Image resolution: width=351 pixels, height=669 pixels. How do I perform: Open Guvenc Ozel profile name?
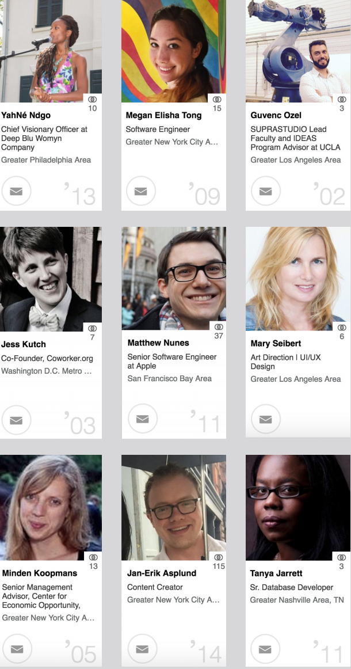click(x=276, y=115)
